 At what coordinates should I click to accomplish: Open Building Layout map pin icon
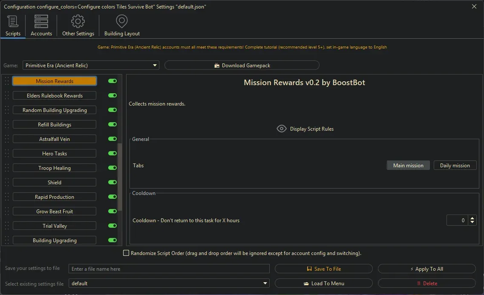pyautogui.click(x=122, y=21)
